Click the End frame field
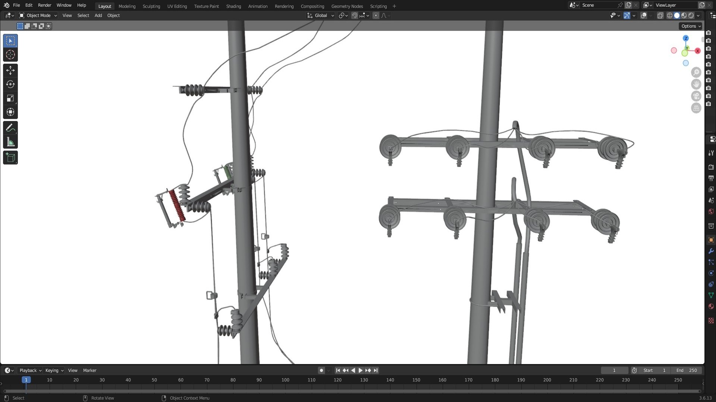Screen dimensions: 716x402 click(687, 370)
